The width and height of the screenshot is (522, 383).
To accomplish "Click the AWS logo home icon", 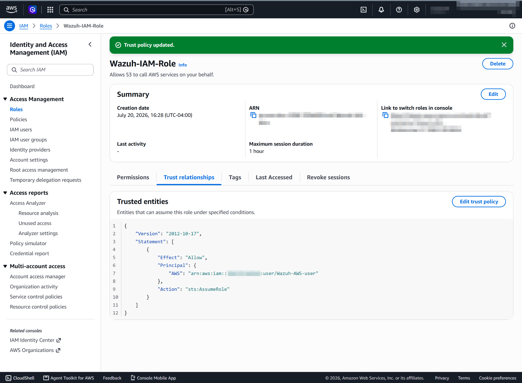I will 11,9.
